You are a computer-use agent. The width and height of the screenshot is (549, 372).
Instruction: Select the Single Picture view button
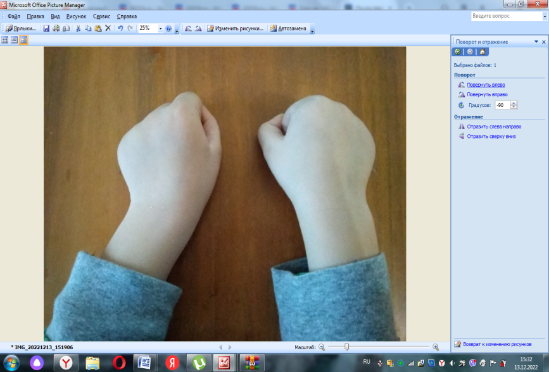23,40
